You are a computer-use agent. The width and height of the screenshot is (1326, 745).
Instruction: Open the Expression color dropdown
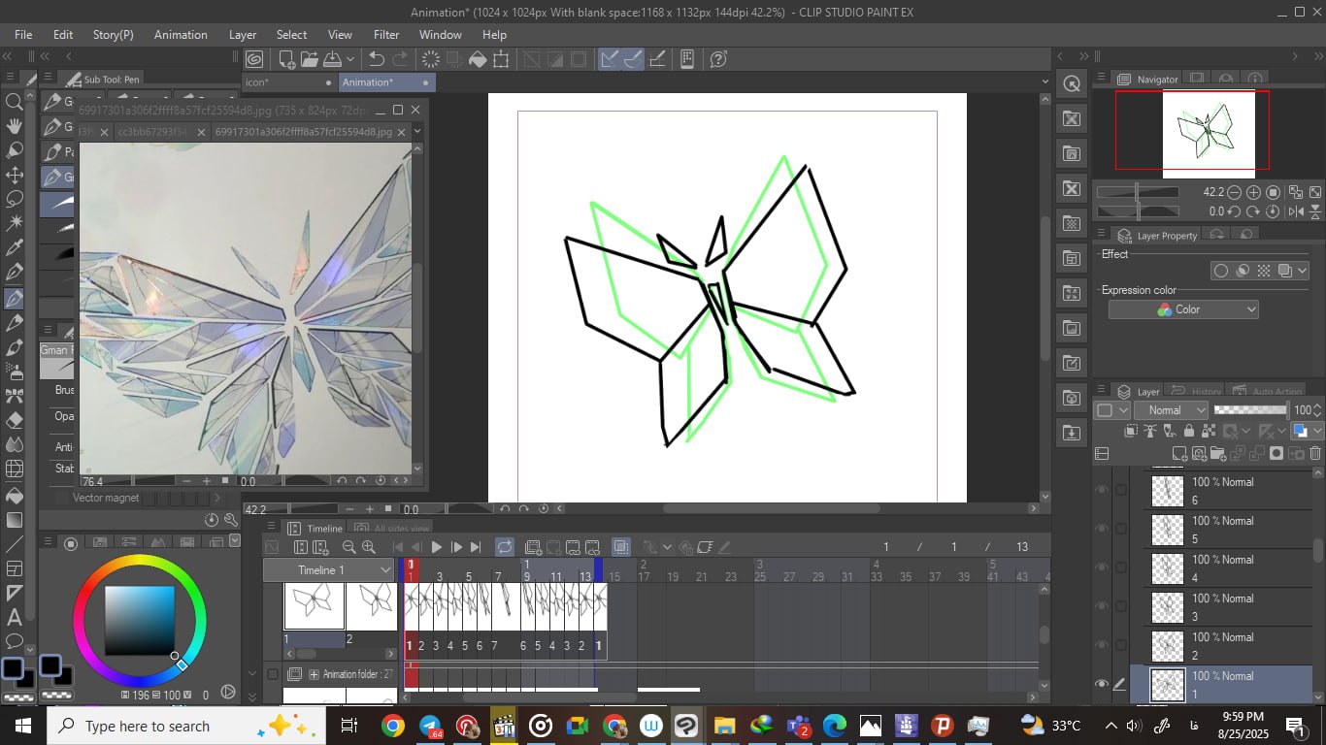(x=1183, y=309)
